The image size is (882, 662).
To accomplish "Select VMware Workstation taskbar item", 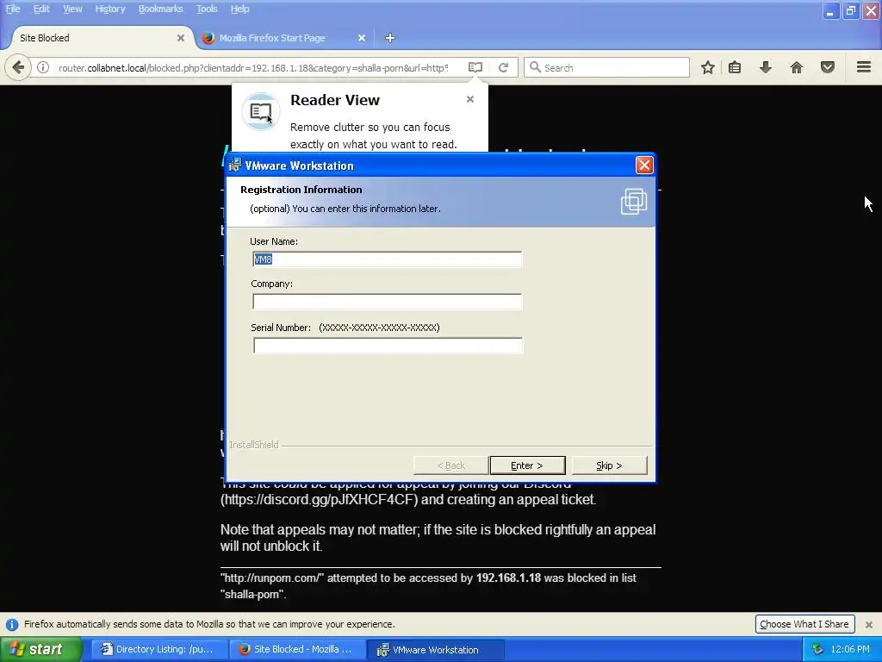I will pos(436,650).
